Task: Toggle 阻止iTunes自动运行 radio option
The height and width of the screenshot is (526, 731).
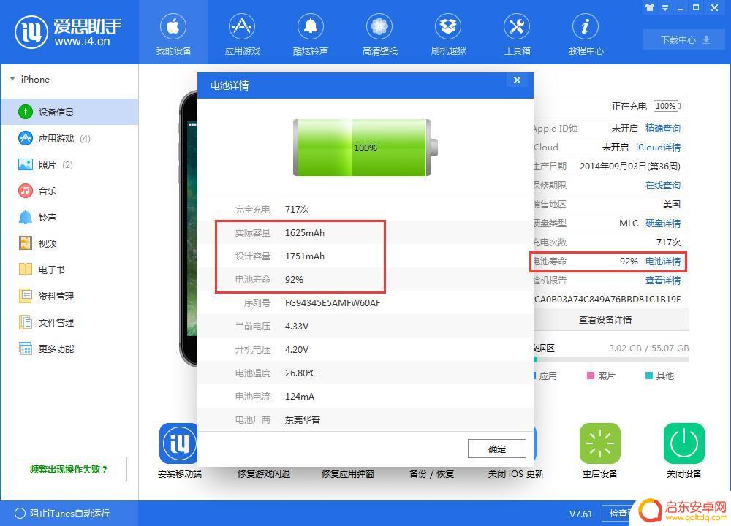Action: pyautogui.click(x=20, y=513)
